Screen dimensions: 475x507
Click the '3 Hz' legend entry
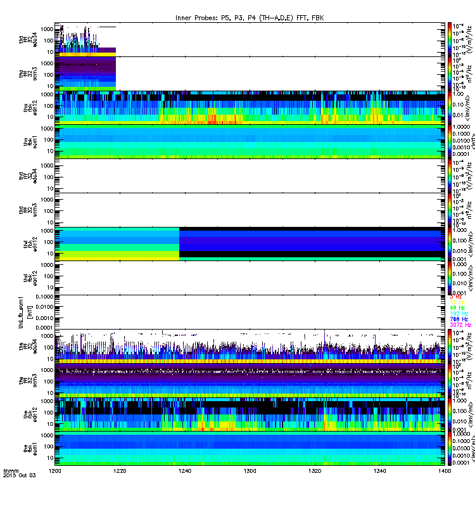(x=456, y=297)
